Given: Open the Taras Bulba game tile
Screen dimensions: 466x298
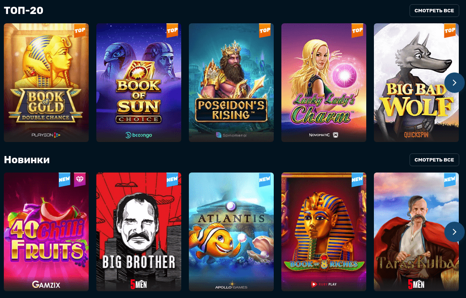Looking at the screenshot, I should (x=416, y=232).
